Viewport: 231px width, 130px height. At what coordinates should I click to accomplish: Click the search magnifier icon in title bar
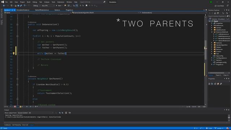[104, 2]
